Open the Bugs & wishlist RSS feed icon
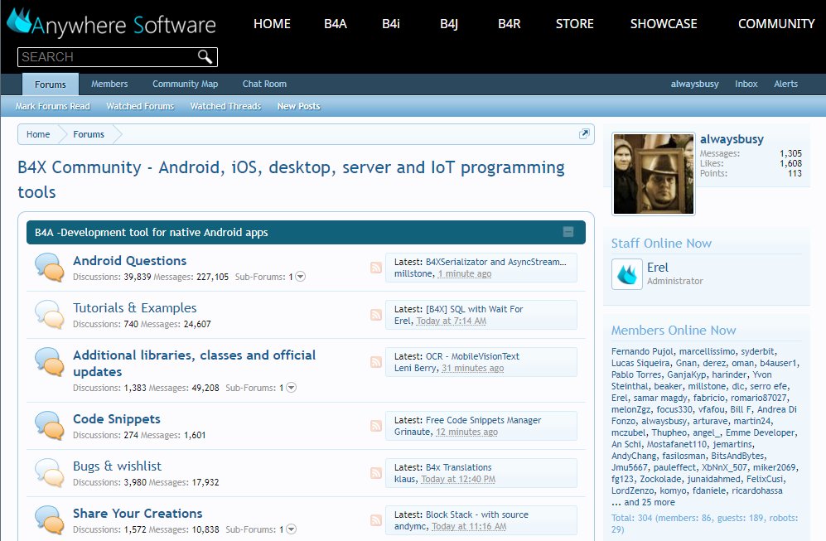 [x=375, y=472]
